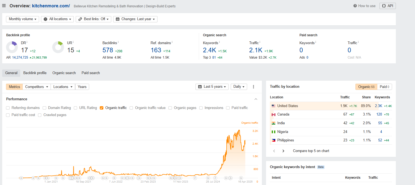Collapse the Performance section
Screen dimensions: 415x185
256,99
